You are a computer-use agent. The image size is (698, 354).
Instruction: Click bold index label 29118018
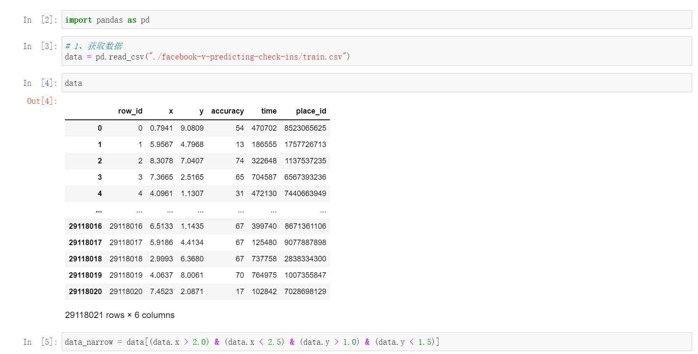pos(86,259)
